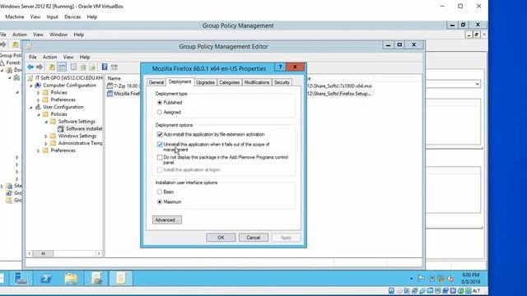Click the Advanced... button
This screenshot has height=296, width=527.
pos(167,220)
